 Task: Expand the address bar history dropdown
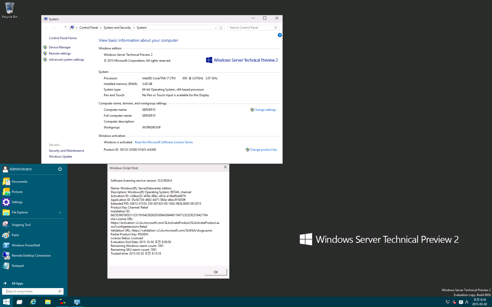coord(216,28)
